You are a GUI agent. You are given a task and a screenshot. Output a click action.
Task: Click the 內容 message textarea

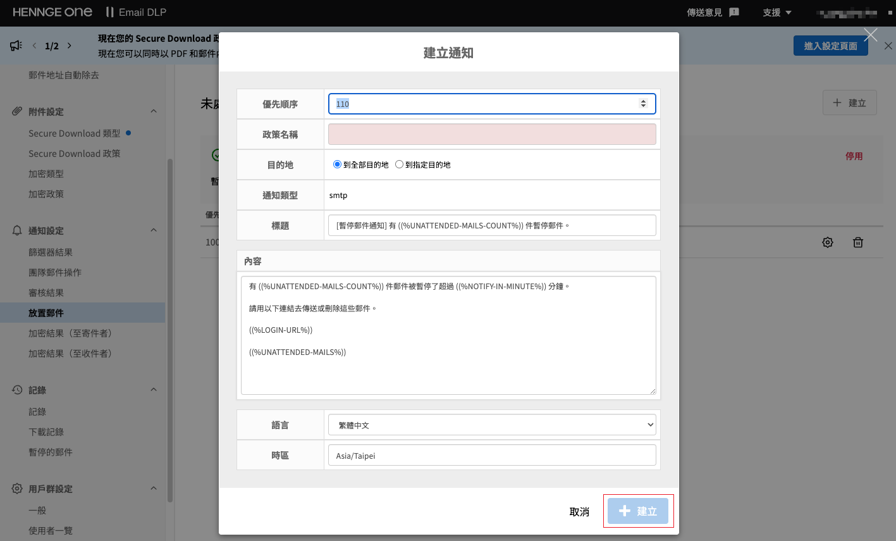coord(448,335)
